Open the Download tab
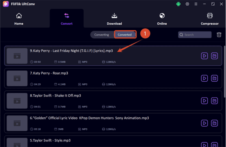Screen dimensions: 226x147 click(114, 19)
